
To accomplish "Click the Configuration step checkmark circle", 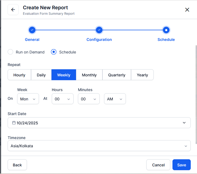I will coord(99,30).
